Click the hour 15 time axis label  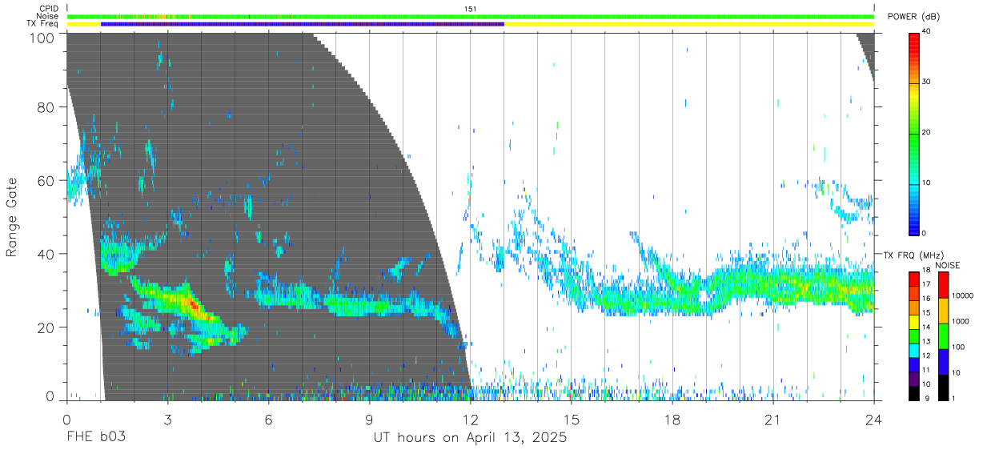572,419
